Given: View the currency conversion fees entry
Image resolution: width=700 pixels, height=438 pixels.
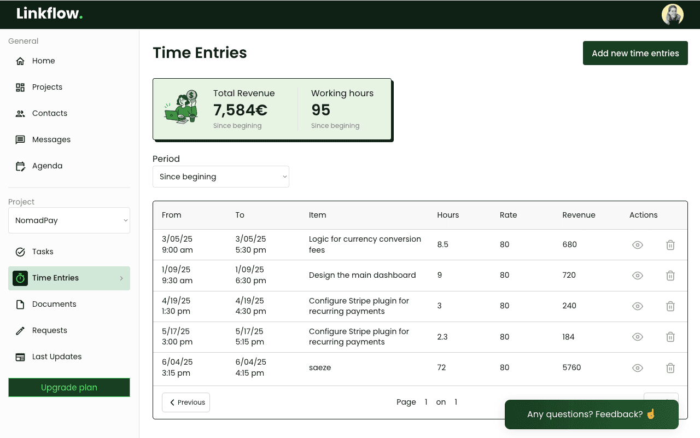Looking at the screenshot, I should (x=637, y=245).
